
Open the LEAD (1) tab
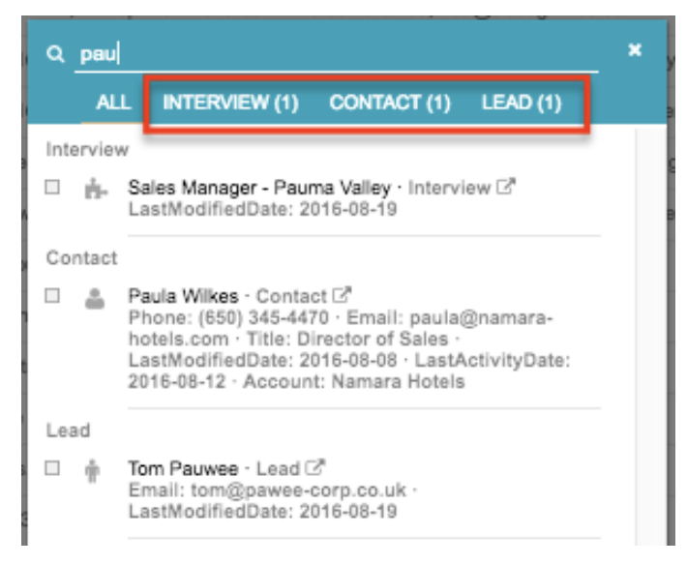point(522,103)
